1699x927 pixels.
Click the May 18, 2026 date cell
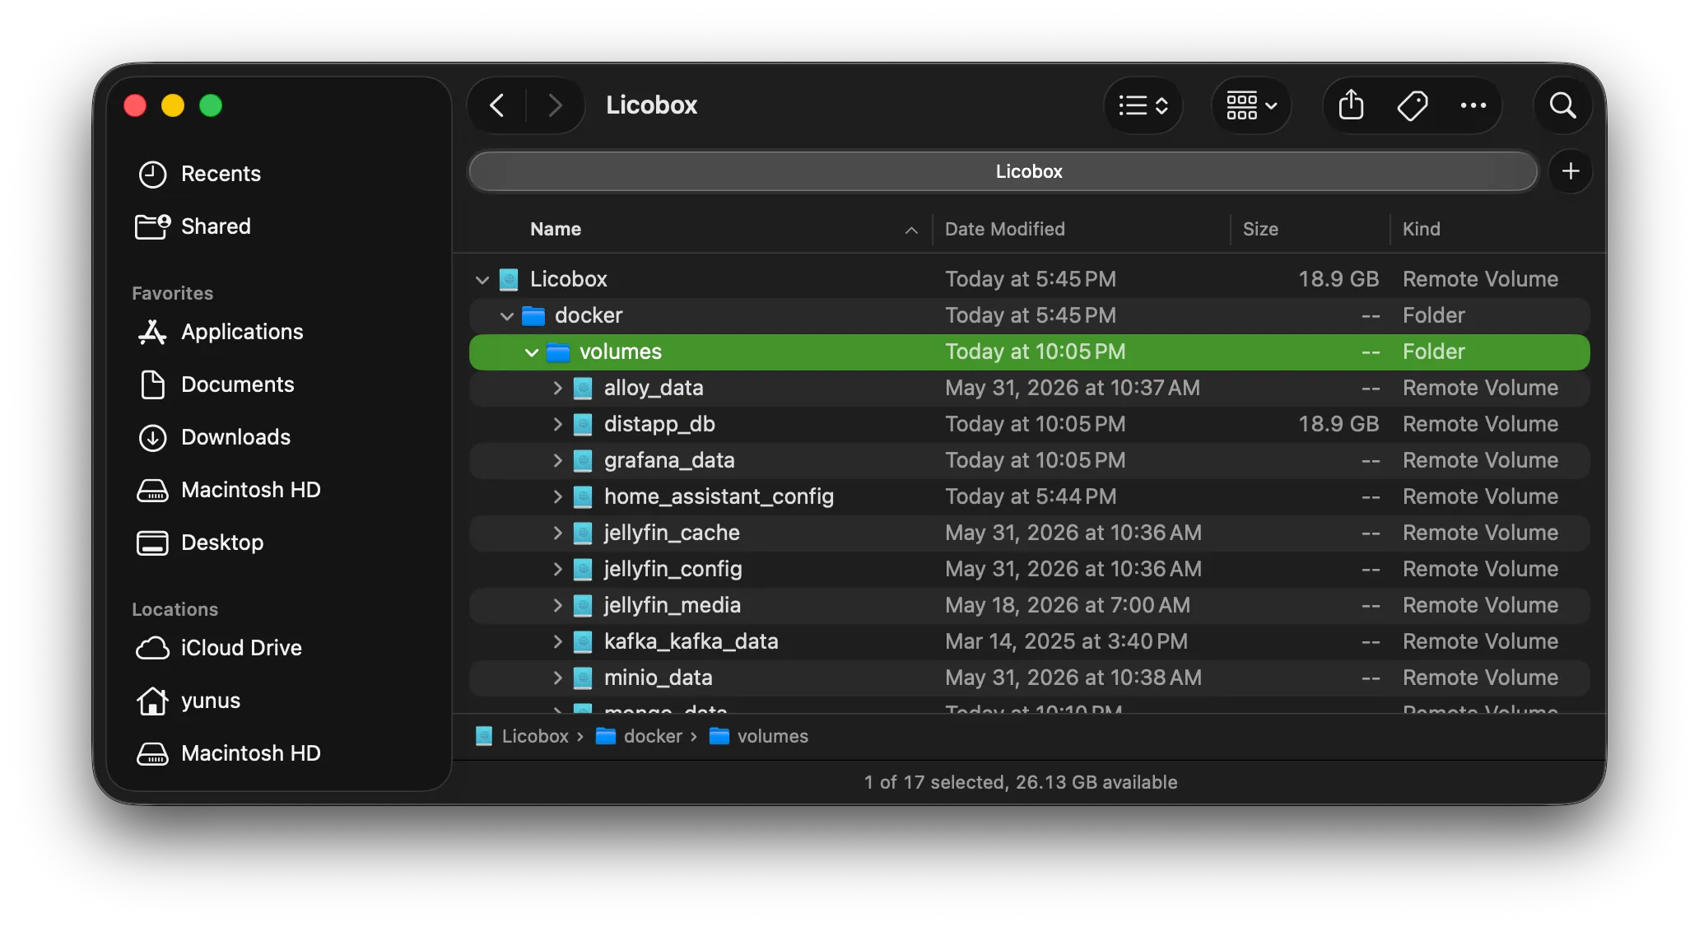pos(1068,605)
